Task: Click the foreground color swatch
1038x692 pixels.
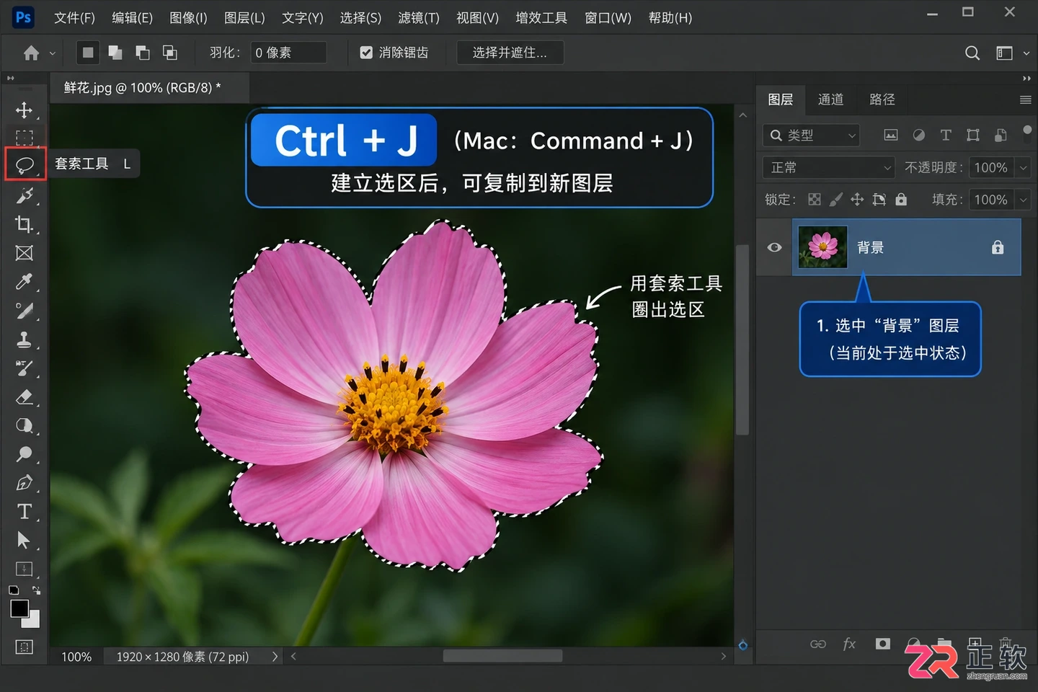Action: [19, 608]
